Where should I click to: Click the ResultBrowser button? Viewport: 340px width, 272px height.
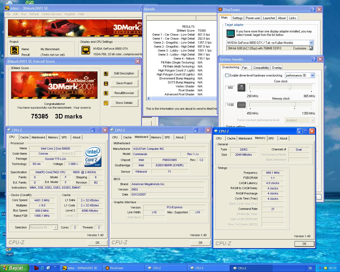[124, 93]
